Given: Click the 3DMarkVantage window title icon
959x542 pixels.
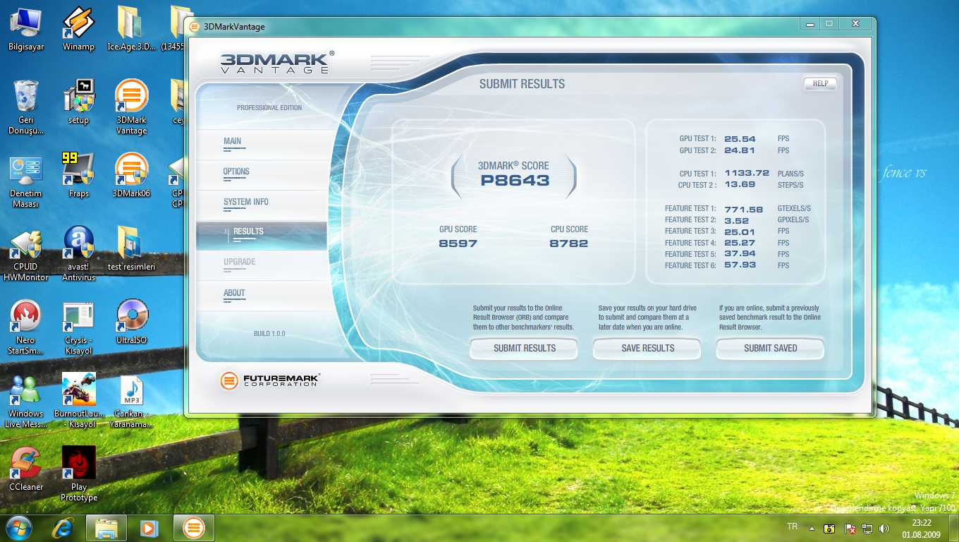Looking at the screenshot, I should (195, 27).
